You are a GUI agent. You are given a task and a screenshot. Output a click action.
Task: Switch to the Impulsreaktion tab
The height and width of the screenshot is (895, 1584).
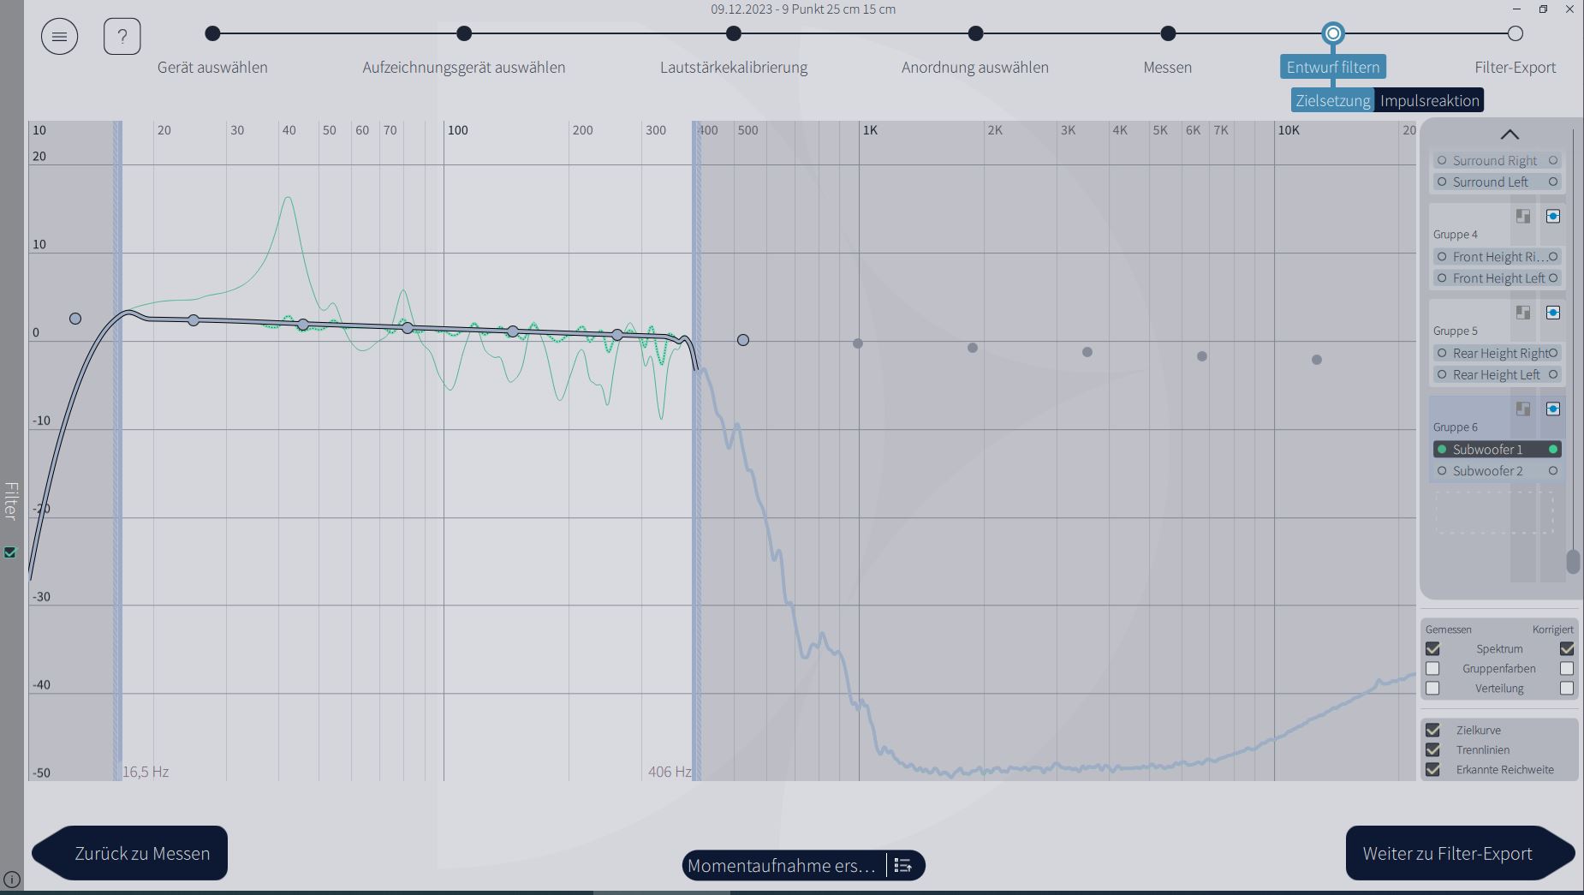pyautogui.click(x=1430, y=100)
